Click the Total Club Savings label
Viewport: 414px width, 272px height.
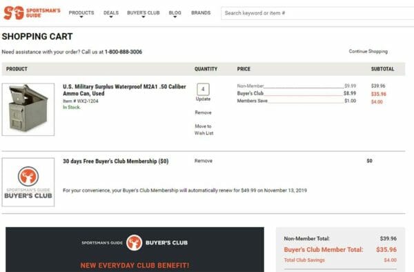point(304,260)
